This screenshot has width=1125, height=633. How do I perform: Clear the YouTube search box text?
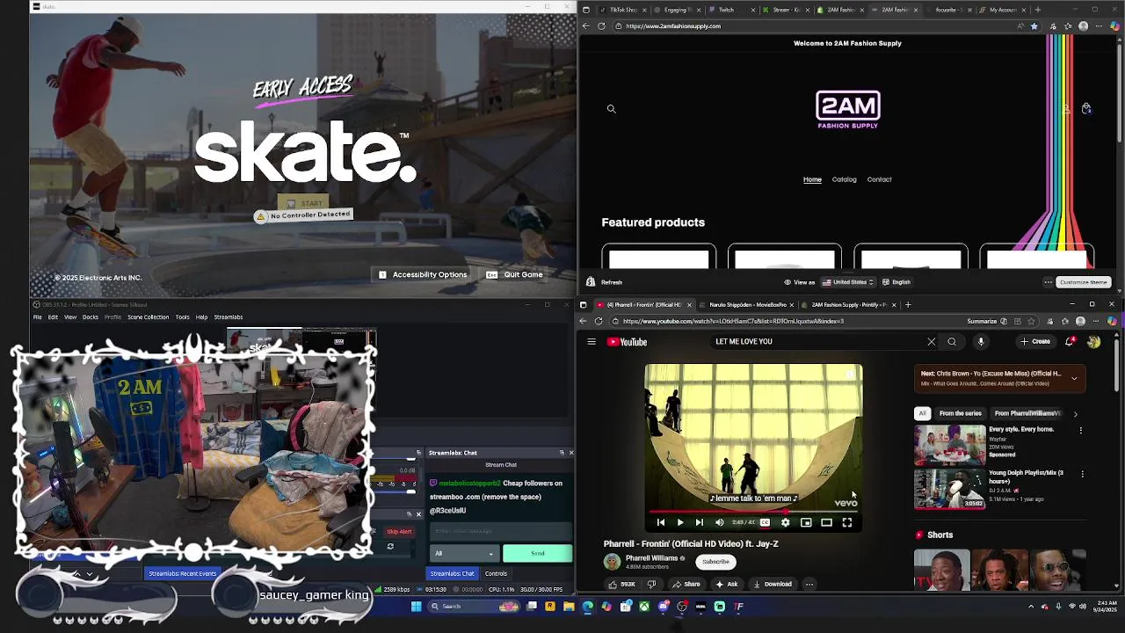(x=932, y=342)
